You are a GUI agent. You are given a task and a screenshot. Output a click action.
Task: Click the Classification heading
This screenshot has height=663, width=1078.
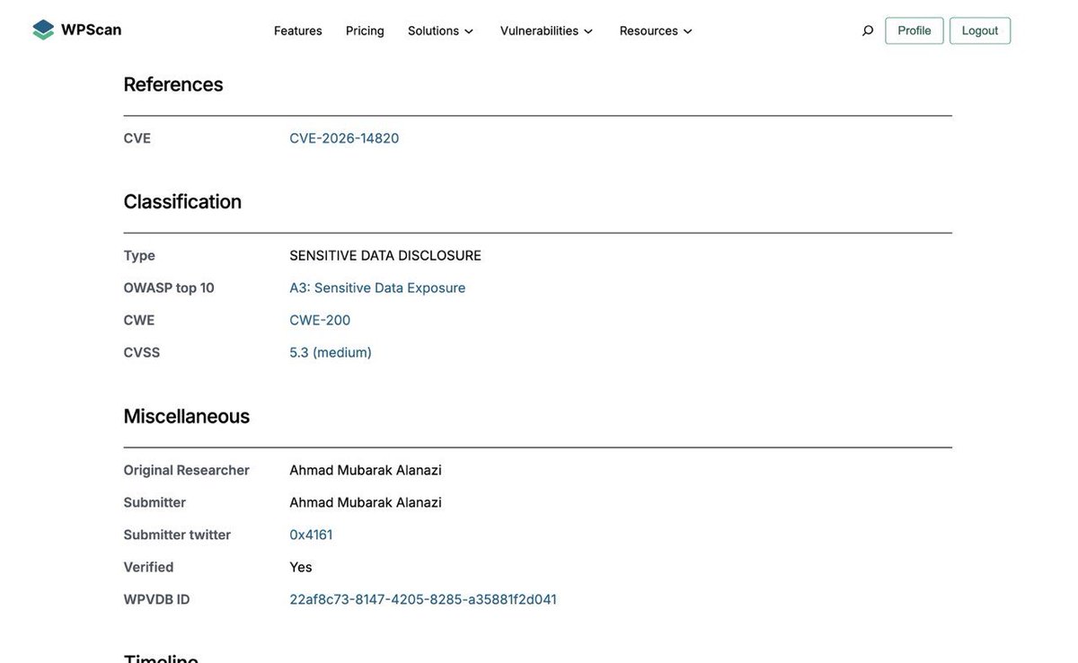coord(182,202)
